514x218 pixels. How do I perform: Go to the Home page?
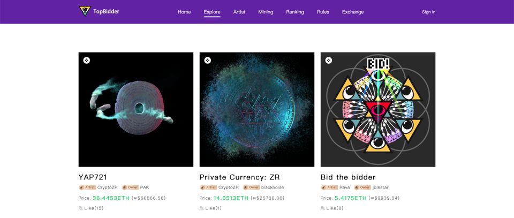coord(184,12)
